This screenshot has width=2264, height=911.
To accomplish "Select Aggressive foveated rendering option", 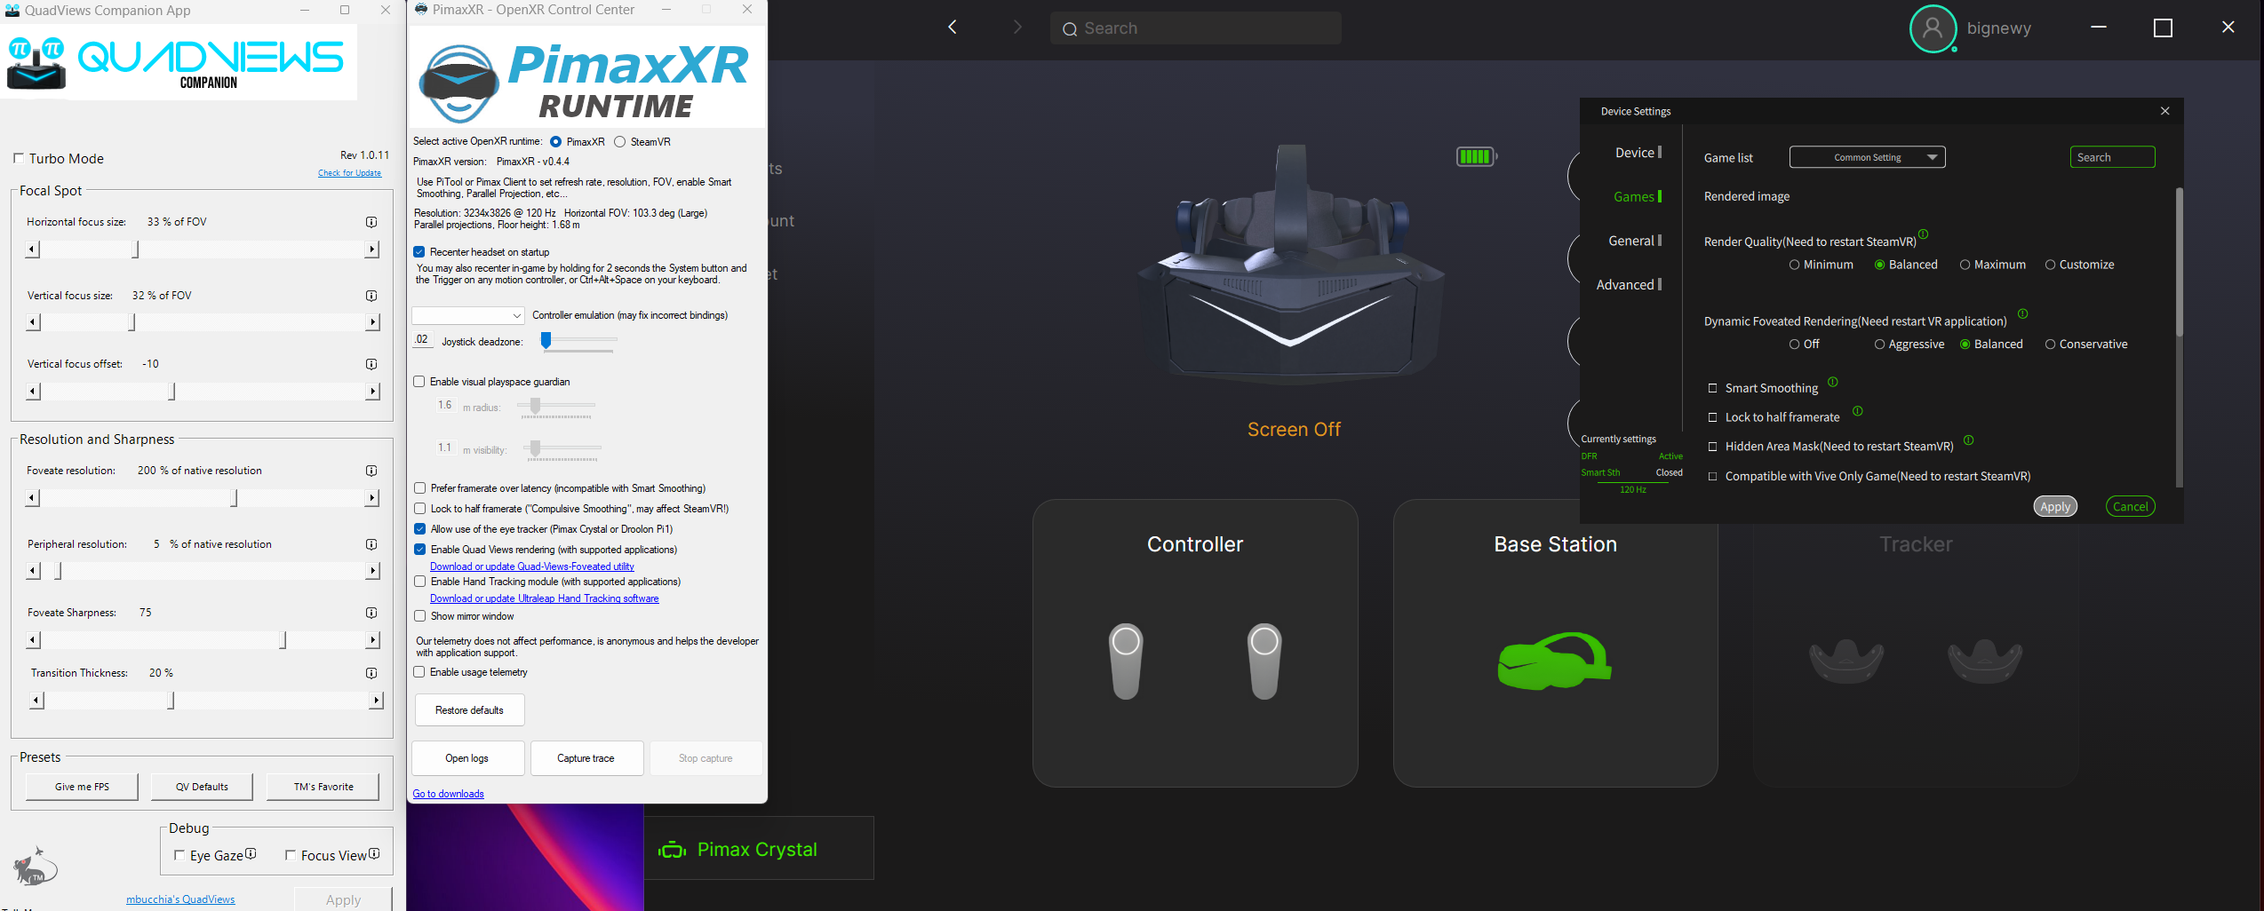I will pos(1879,345).
